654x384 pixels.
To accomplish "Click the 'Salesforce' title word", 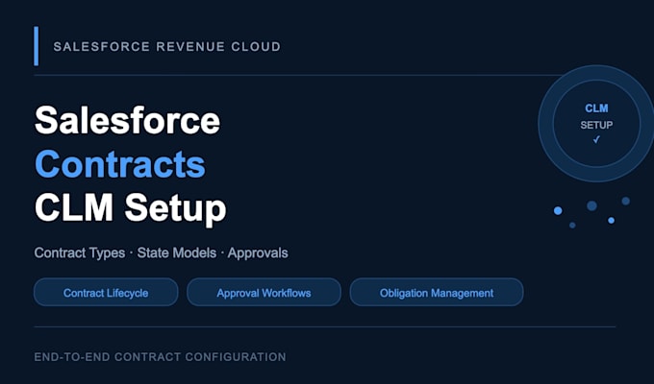I will [x=127, y=121].
